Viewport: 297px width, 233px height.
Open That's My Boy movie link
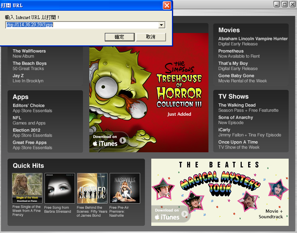(x=238, y=66)
